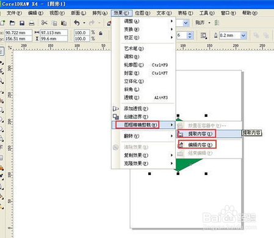274x238 pixels.
Task: Open the 文本(X) menu
Action: point(164,13)
